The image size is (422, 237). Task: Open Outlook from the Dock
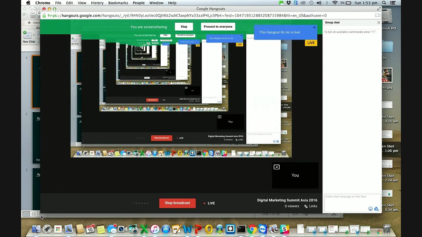click(209, 229)
